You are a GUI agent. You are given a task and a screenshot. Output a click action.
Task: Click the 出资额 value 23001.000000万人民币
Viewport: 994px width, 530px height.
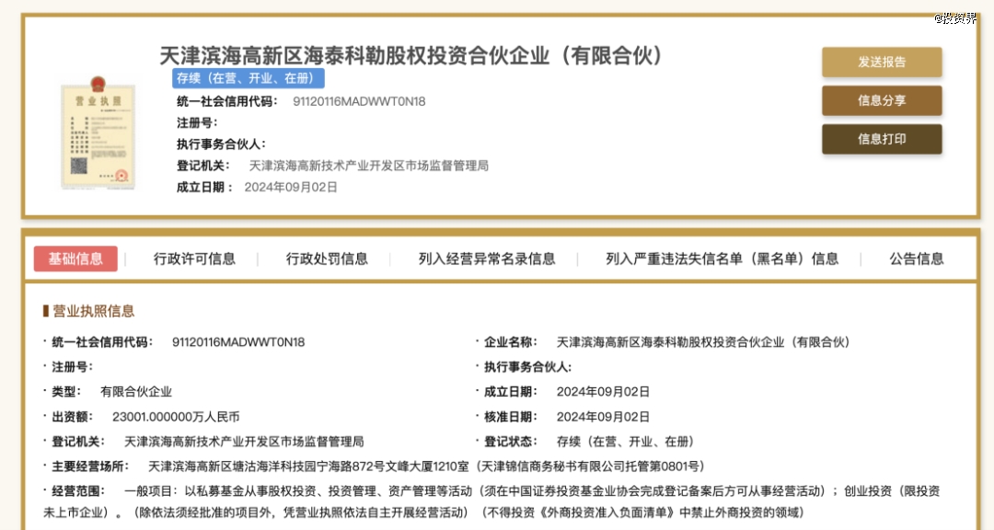tap(175, 417)
